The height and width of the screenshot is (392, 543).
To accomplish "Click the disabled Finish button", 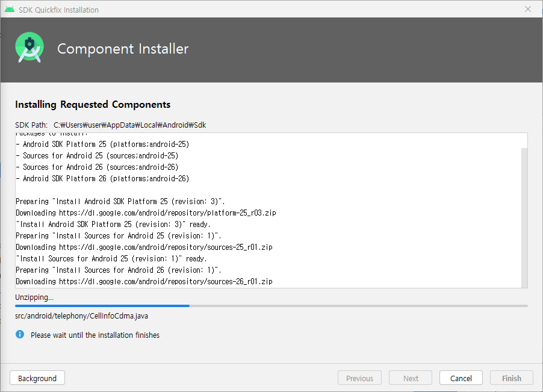I will coord(512,378).
